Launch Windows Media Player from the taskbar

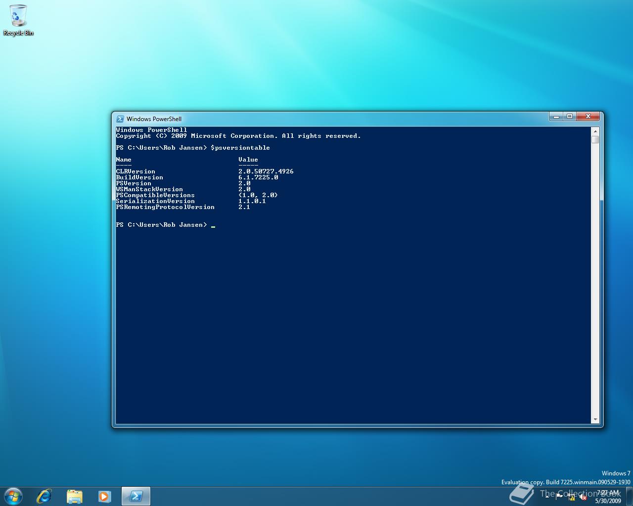coord(104,496)
